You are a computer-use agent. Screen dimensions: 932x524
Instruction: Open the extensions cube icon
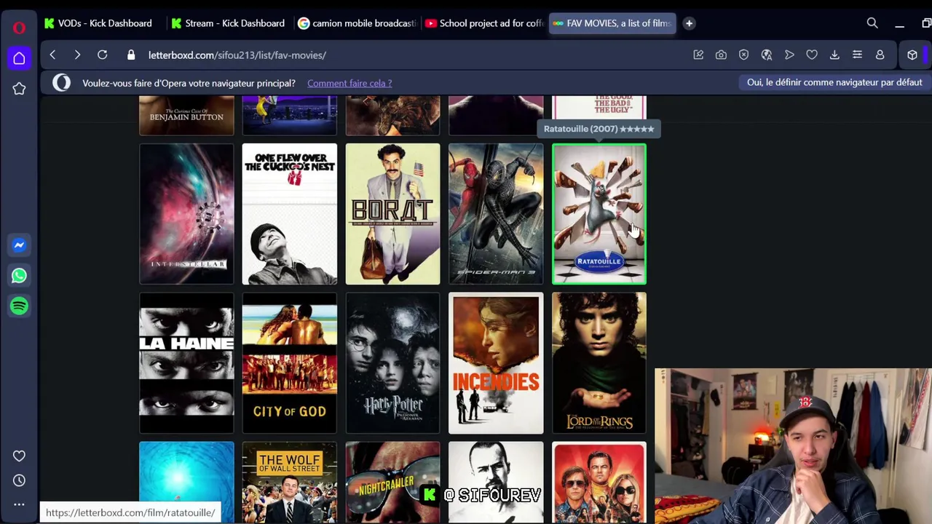[x=912, y=55]
